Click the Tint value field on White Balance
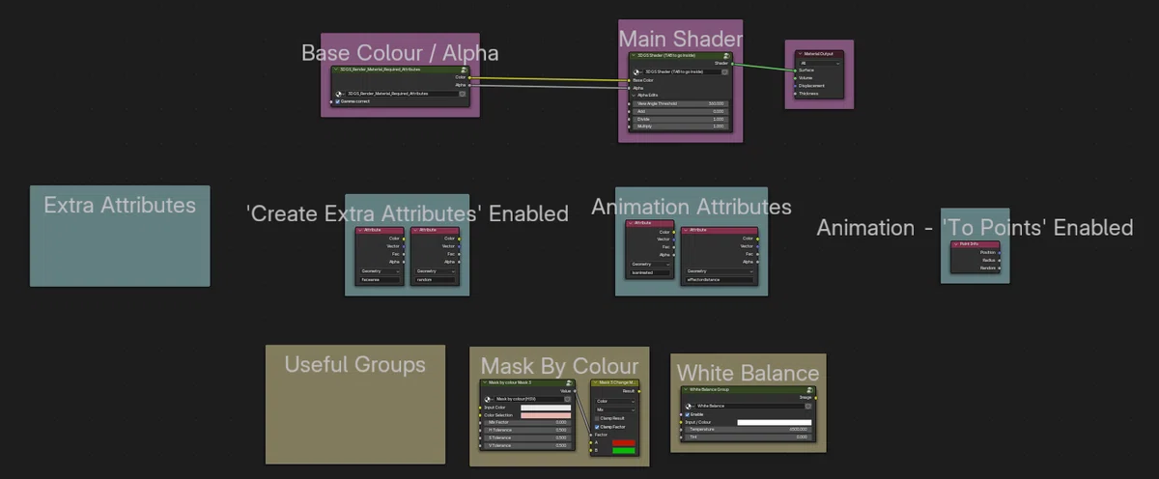 [748, 437]
